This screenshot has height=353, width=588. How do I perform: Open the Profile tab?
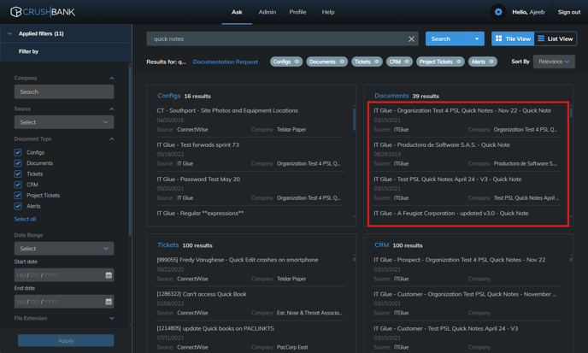(x=297, y=12)
